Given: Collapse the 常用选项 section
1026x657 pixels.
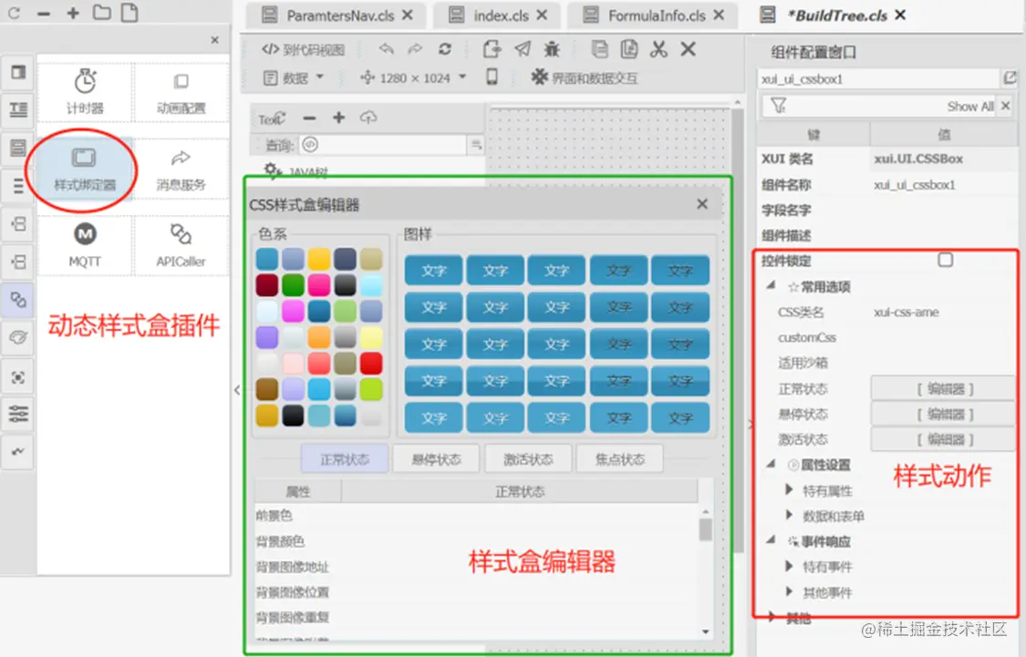Looking at the screenshot, I should [772, 286].
